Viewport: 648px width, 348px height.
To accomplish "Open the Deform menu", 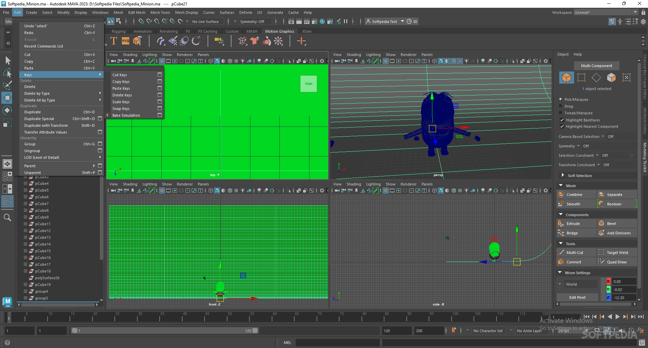I will pos(246,12).
